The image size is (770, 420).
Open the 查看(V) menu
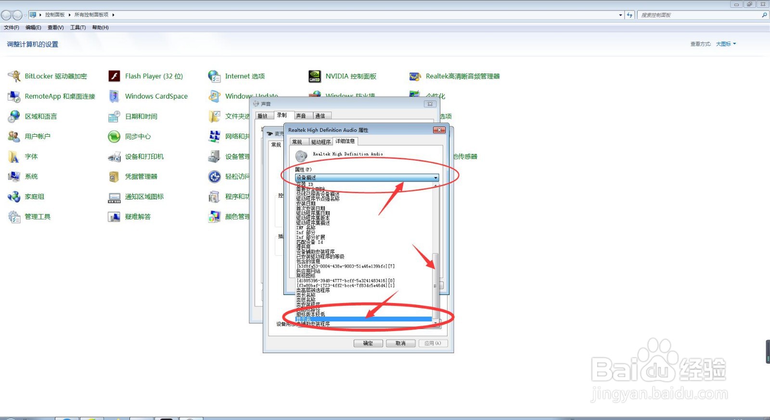[55, 27]
